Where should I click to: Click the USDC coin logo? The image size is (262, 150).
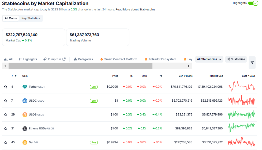[25, 101]
